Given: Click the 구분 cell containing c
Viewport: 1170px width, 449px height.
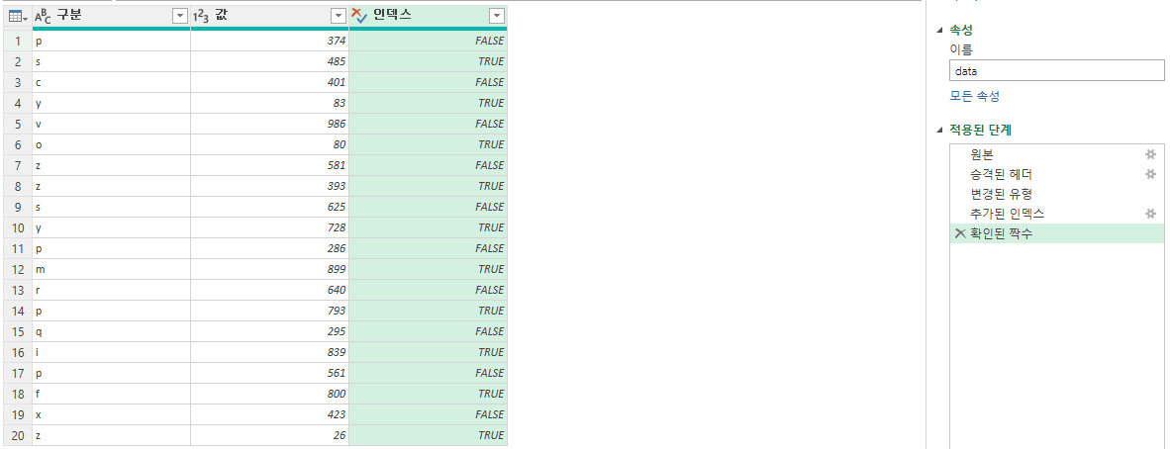Looking at the screenshot, I should pyautogui.click(x=111, y=83).
